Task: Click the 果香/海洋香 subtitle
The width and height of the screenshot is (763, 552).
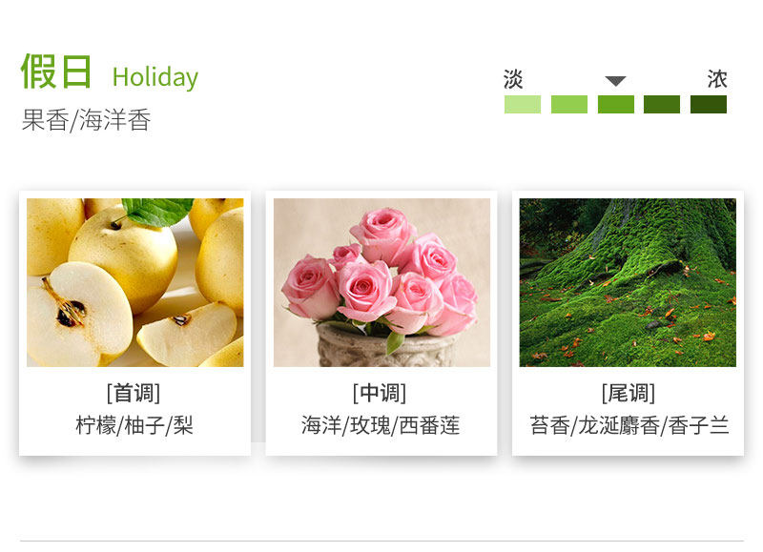Action: pyautogui.click(x=87, y=119)
